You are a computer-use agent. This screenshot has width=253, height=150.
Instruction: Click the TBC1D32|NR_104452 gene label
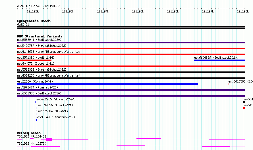pyautogui.click(x=32, y=136)
